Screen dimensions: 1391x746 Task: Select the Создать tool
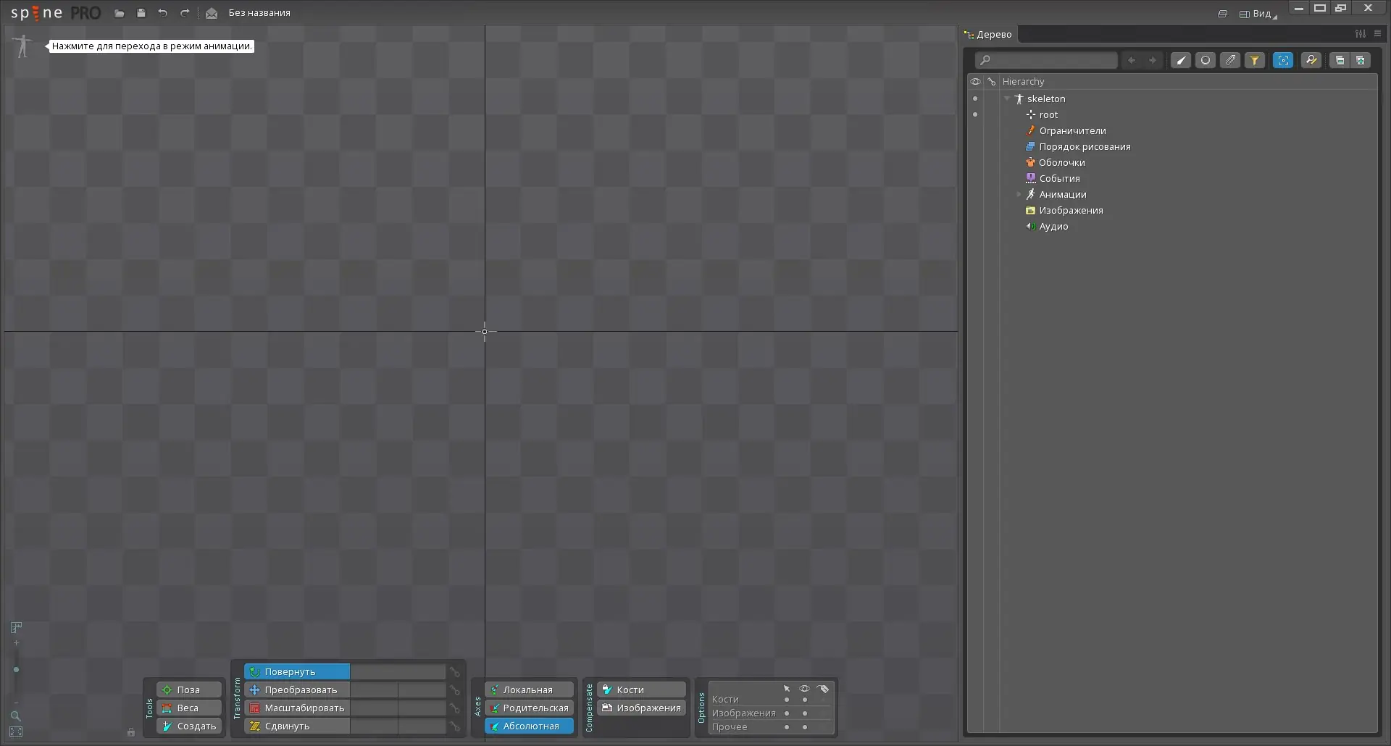(x=189, y=726)
